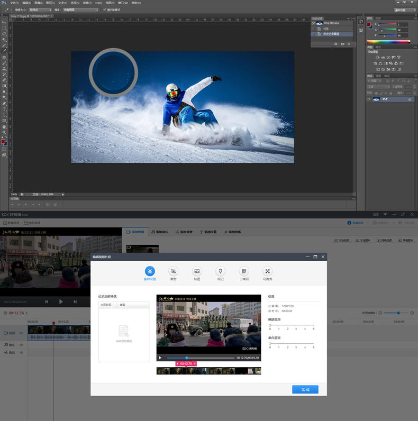418x421 pixels.
Task: Click the trash icon in History panel
Action: (x=350, y=44)
